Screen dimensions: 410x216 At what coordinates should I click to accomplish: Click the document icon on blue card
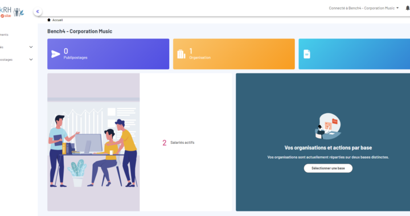[307, 54]
